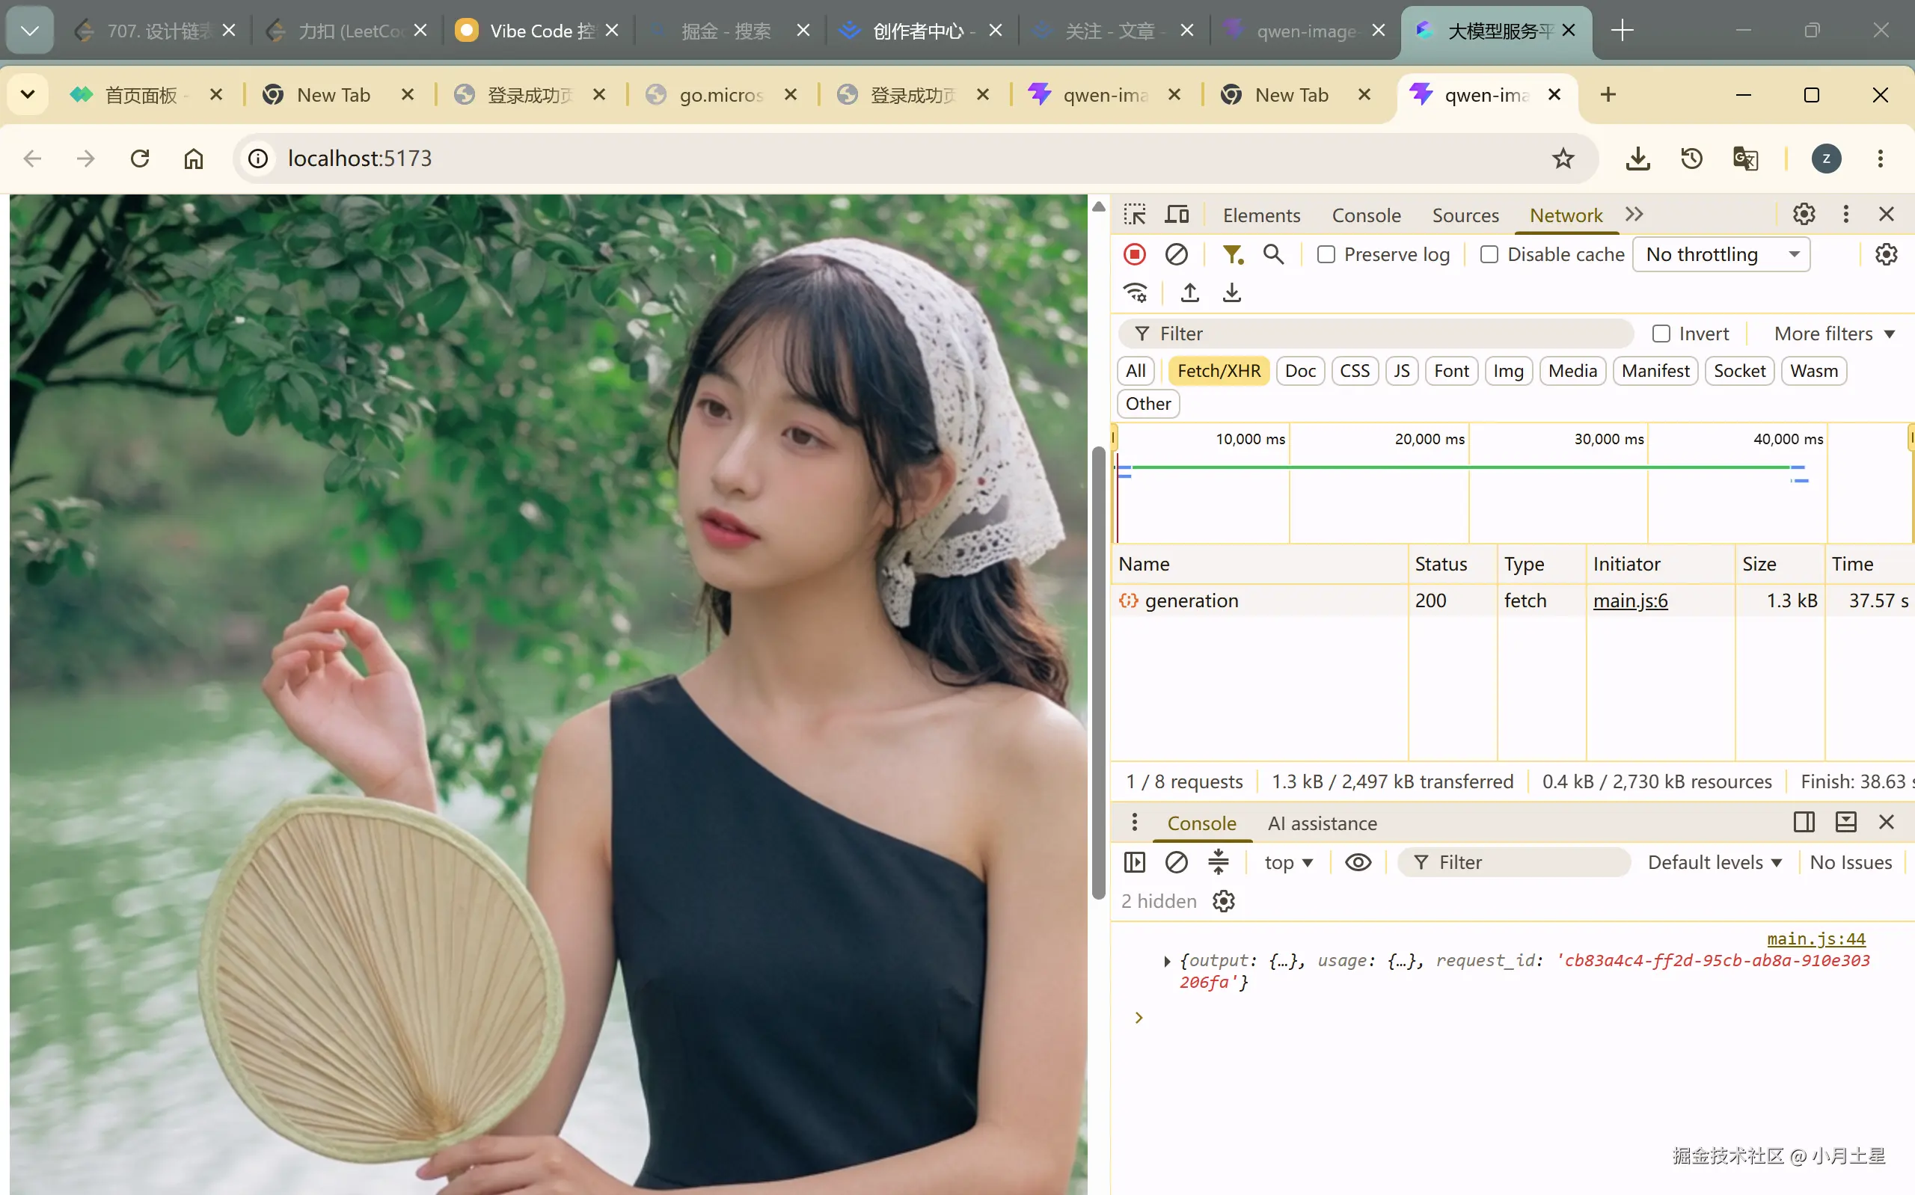
Task: Open the drawer three-dot menu
Action: [x=1134, y=823]
